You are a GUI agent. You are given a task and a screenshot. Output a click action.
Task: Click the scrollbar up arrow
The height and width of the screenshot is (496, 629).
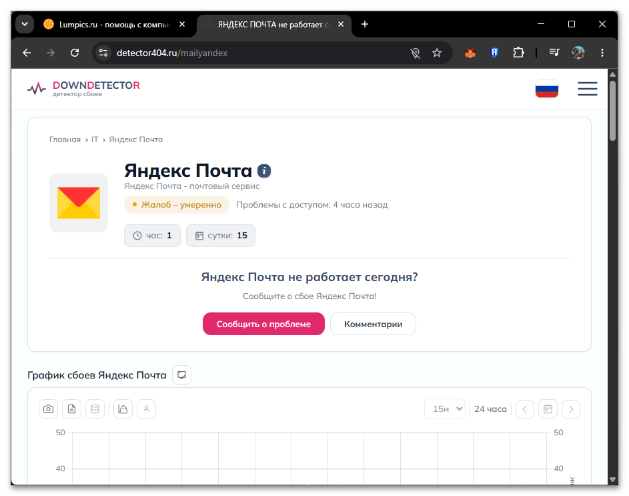pyautogui.click(x=612, y=74)
